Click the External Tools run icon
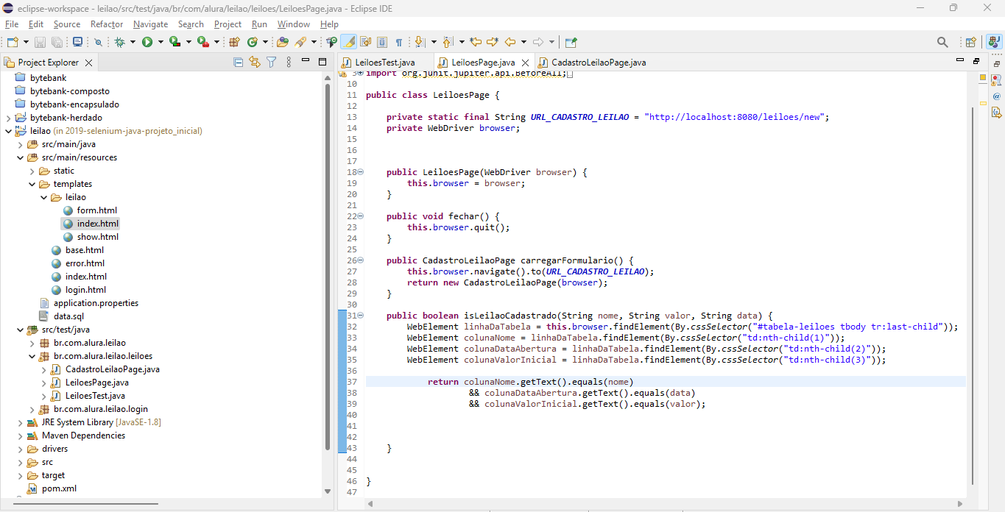 (x=202, y=42)
